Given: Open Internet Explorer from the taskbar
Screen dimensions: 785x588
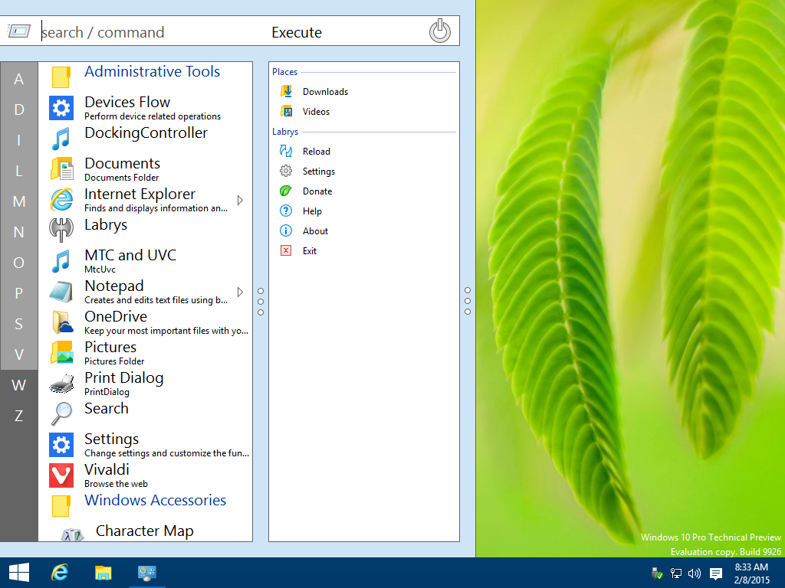Looking at the screenshot, I should [60, 573].
